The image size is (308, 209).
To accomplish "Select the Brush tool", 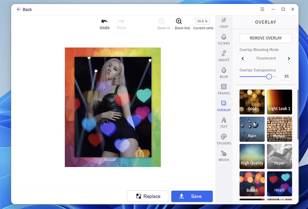I will click(224, 156).
